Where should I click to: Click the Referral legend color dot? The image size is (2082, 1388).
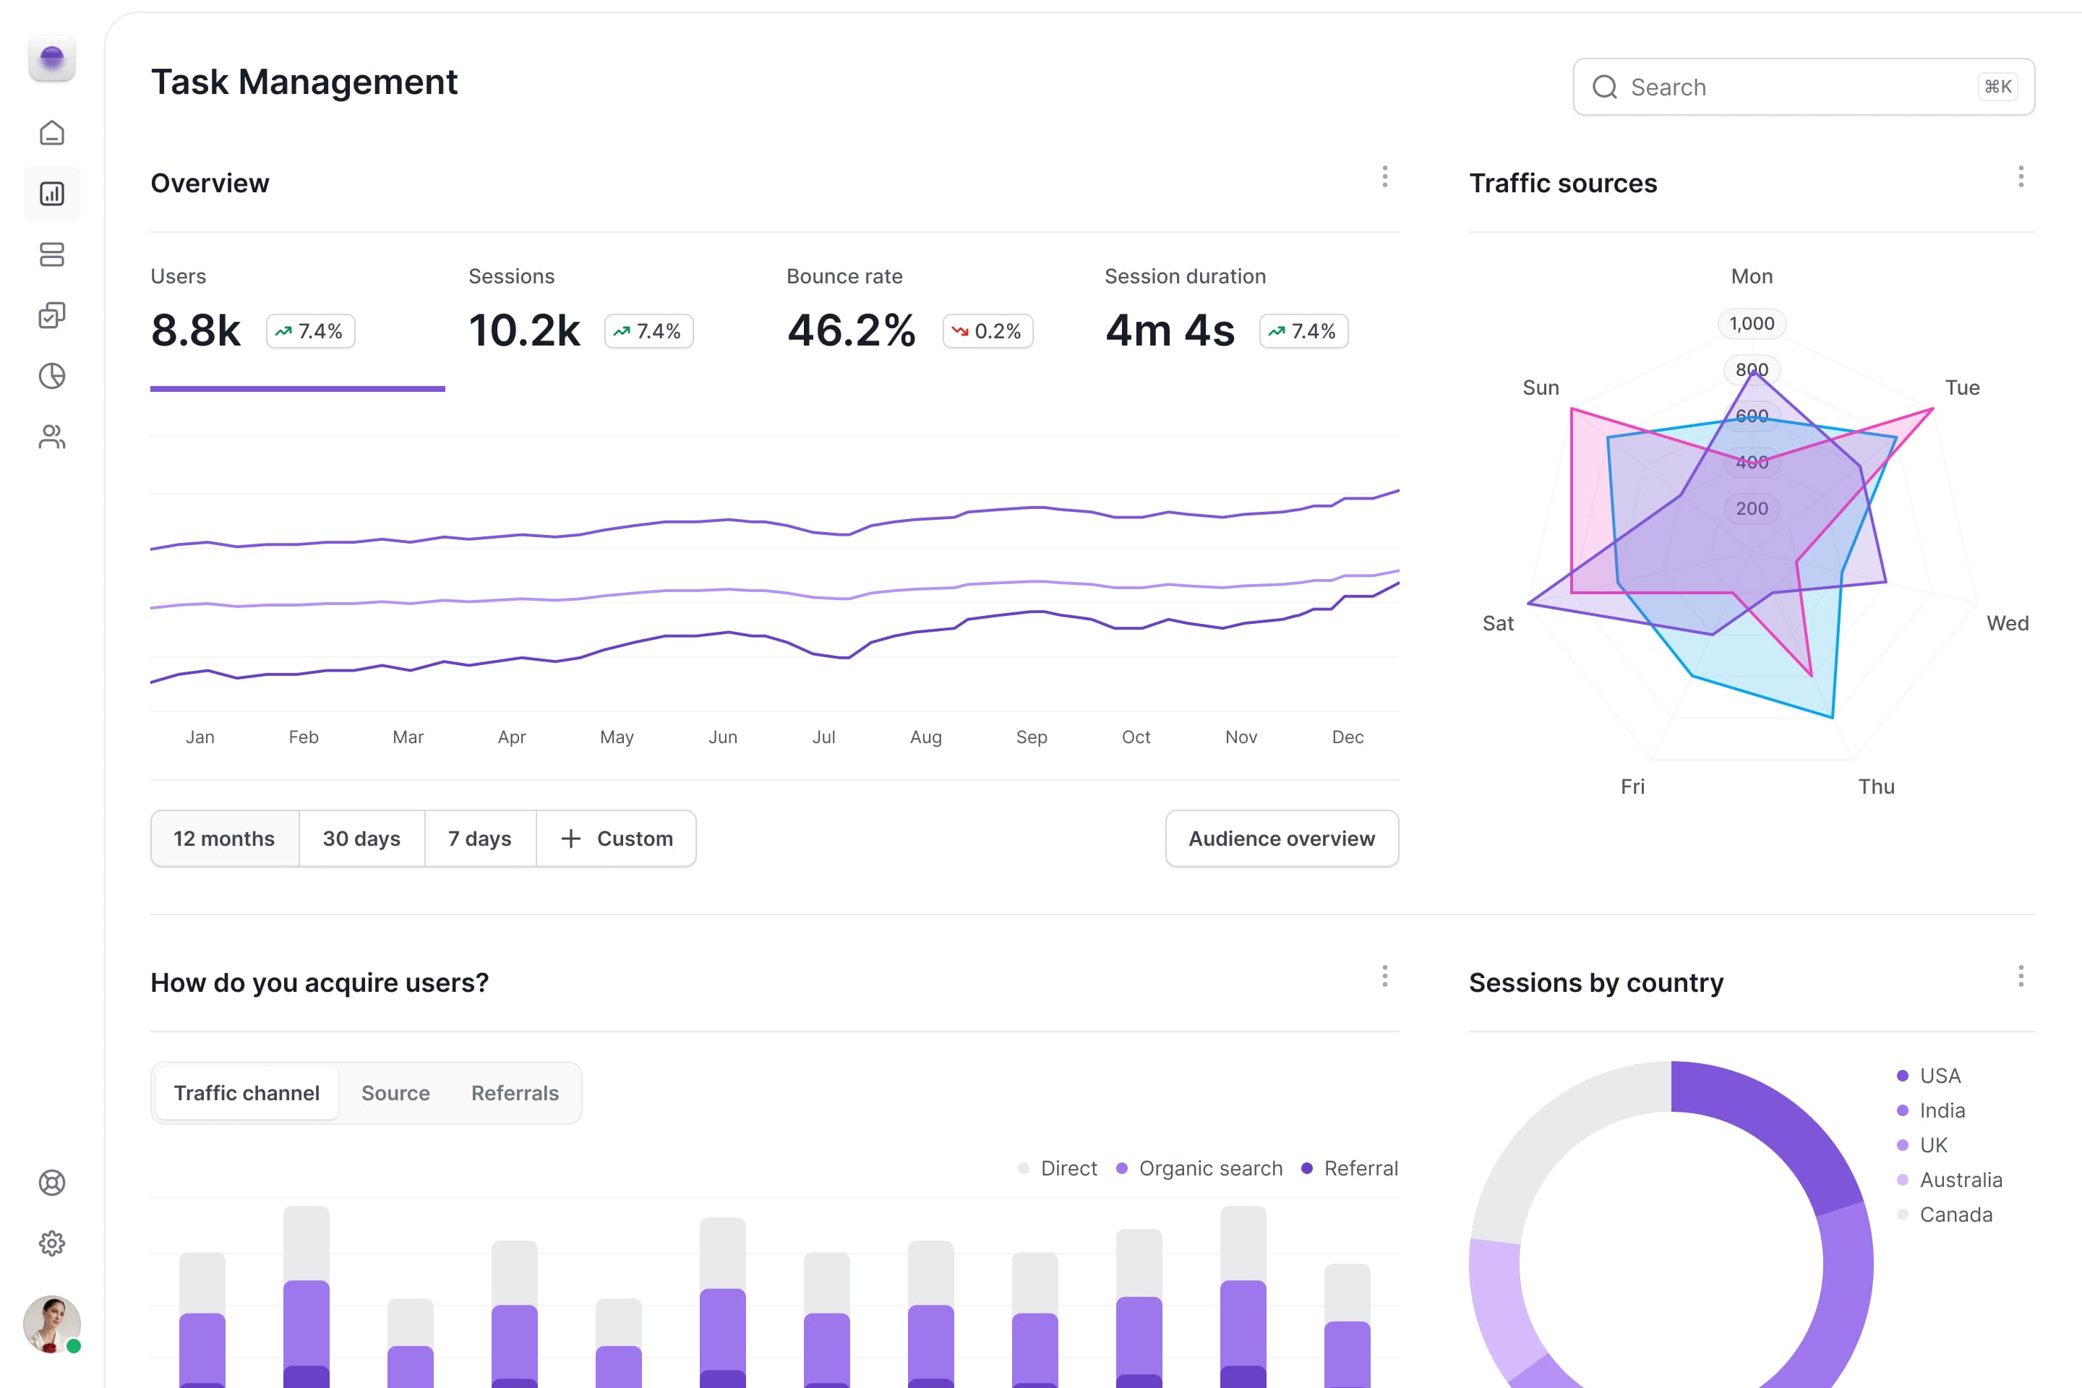click(1306, 1168)
